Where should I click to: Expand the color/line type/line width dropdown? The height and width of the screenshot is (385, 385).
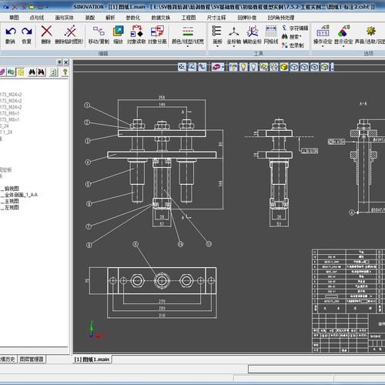pos(188,46)
